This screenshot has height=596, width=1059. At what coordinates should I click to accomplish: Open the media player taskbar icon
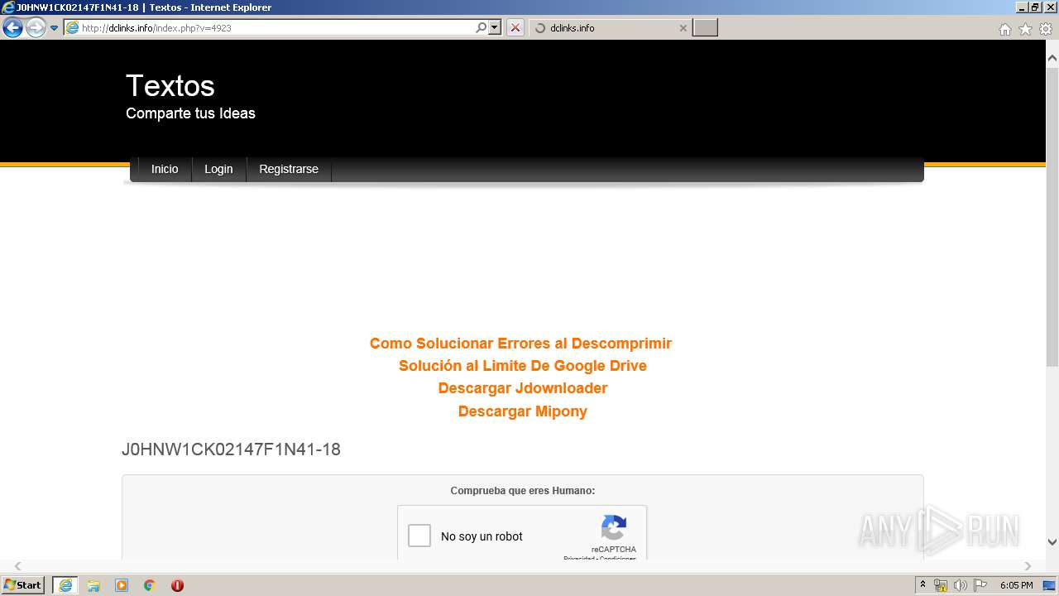pos(122,585)
